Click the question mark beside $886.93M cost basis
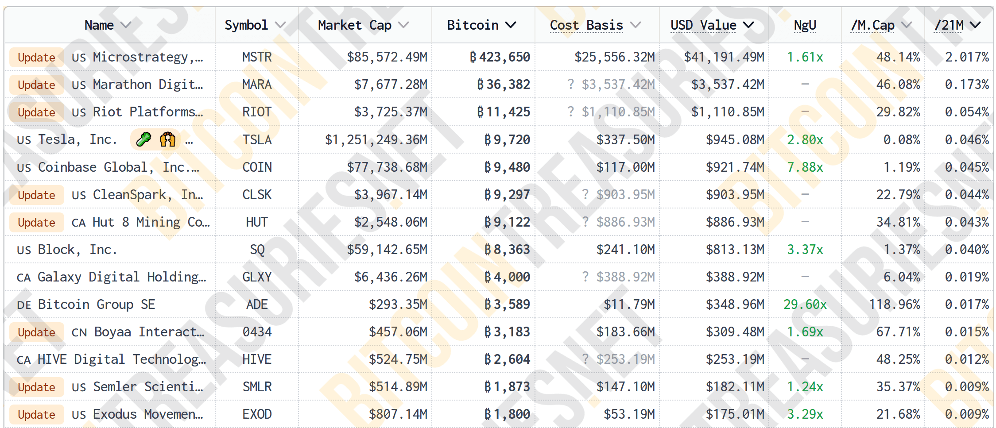This screenshot has width=996, height=428. point(585,222)
